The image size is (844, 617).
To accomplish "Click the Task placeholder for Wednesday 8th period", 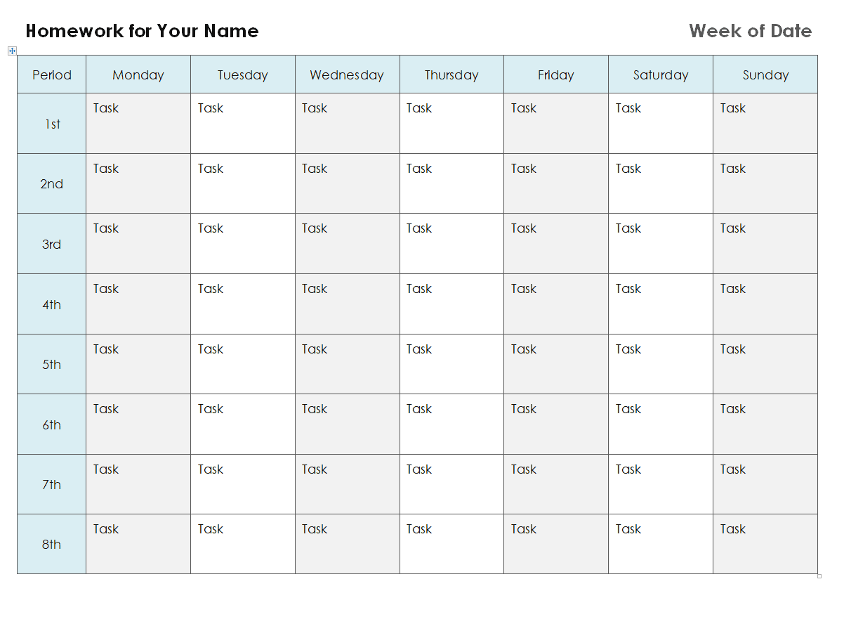I will 315,529.
